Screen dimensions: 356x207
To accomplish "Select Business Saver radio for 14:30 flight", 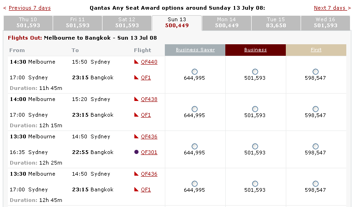I will click(194, 71).
